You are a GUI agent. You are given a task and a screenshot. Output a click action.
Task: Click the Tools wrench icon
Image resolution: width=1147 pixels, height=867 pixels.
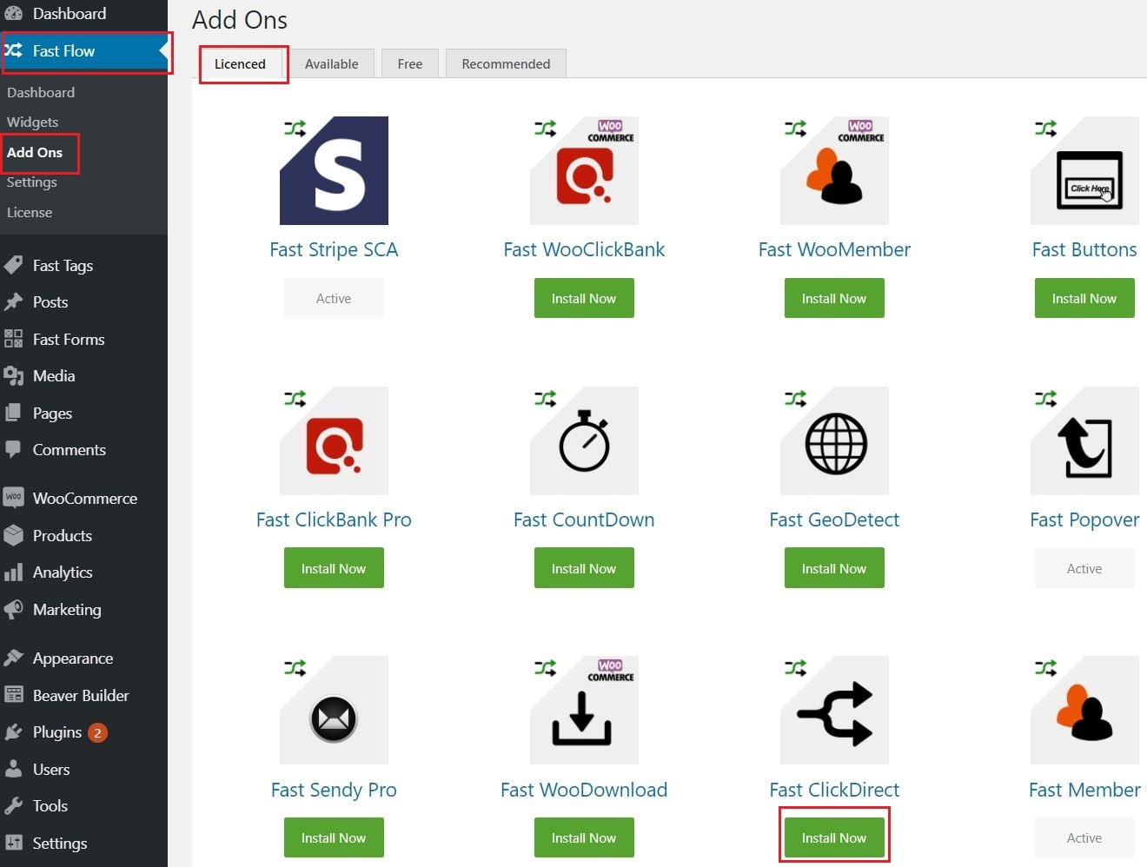[13, 805]
